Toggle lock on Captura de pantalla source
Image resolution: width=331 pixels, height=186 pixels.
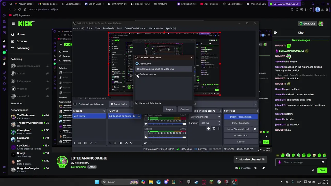coord(139,116)
